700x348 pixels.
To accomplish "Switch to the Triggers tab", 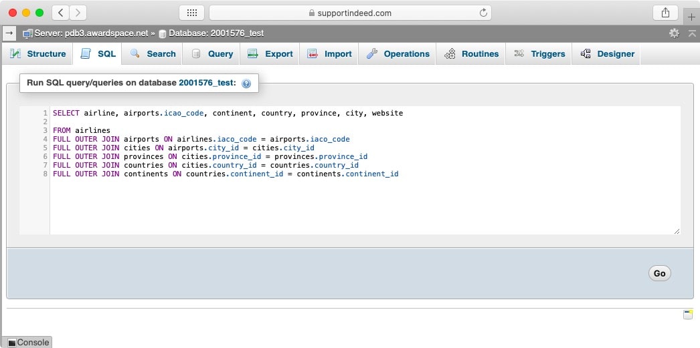I will coord(539,54).
